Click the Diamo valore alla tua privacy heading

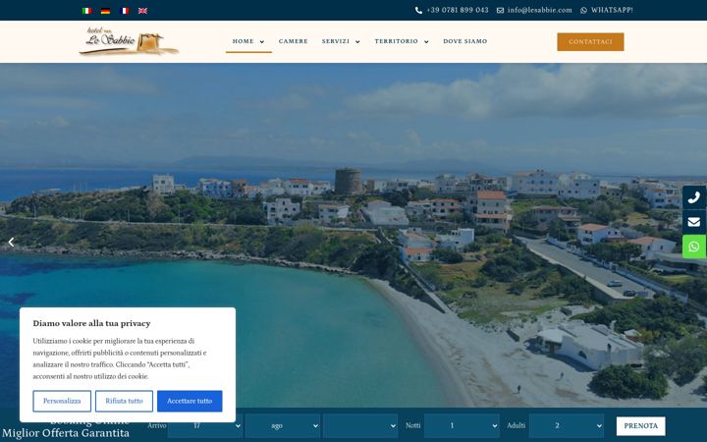coord(91,323)
